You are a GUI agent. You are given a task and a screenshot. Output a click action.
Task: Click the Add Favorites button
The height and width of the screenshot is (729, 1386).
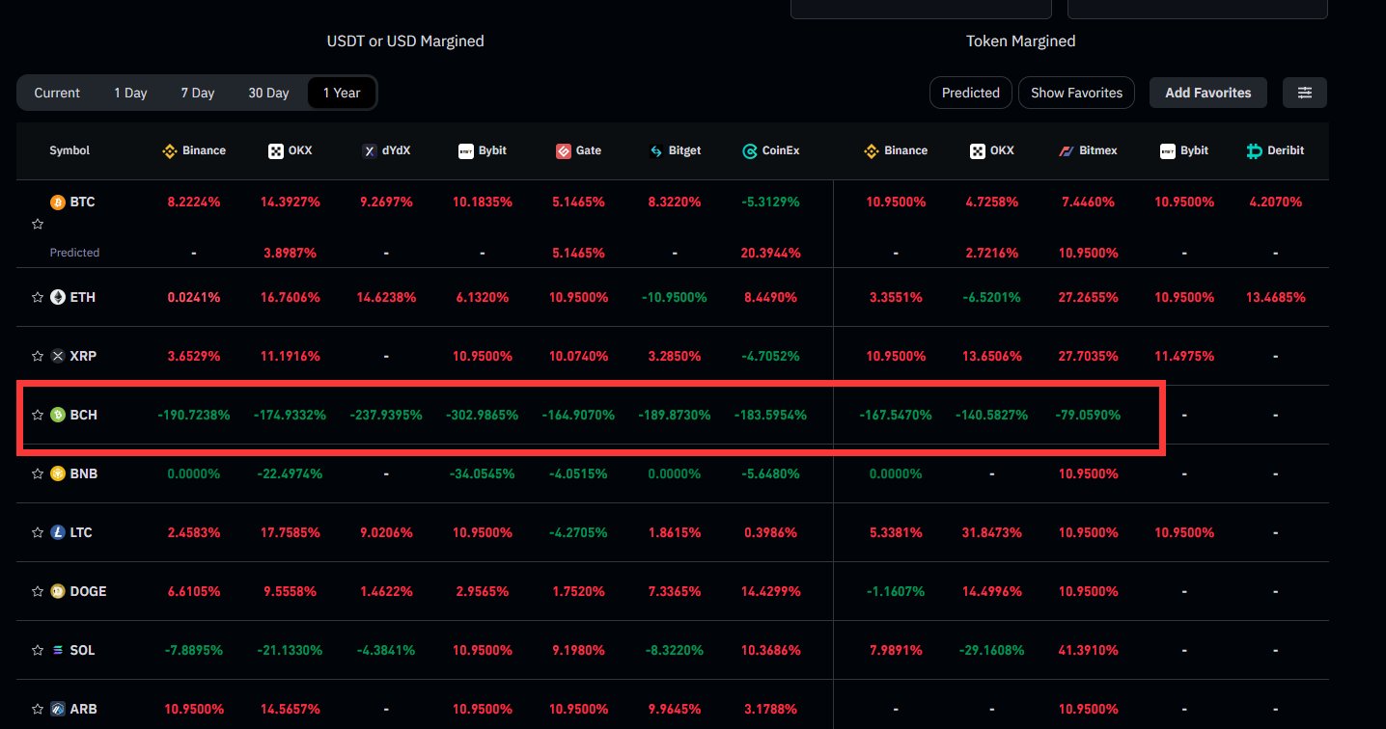pyautogui.click(x=1208, y=93)
